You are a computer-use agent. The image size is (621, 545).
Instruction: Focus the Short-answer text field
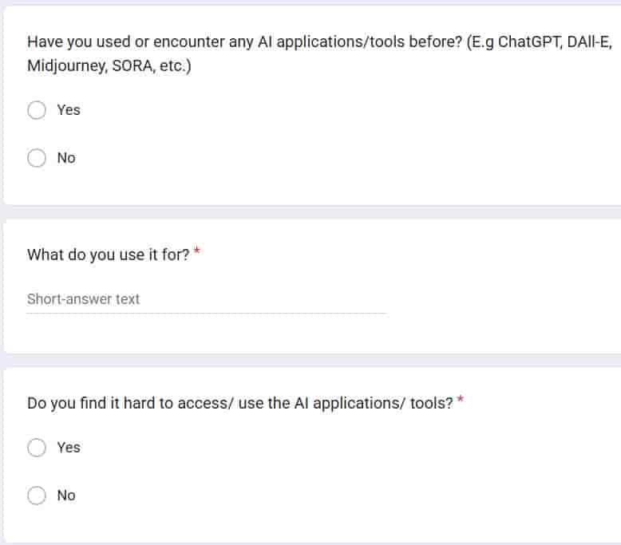[206, 300]
